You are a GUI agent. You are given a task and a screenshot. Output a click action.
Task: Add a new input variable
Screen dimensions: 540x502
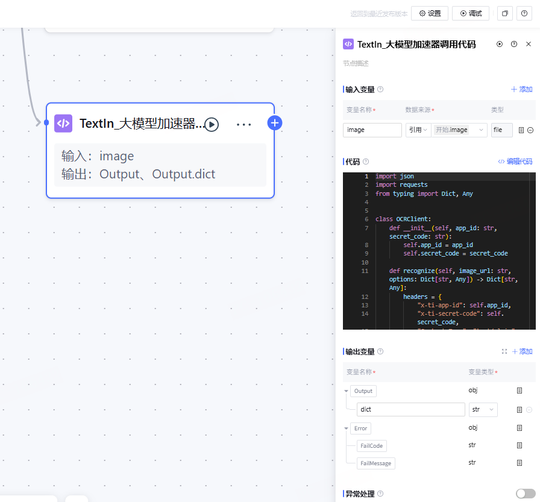coord(521,89)
